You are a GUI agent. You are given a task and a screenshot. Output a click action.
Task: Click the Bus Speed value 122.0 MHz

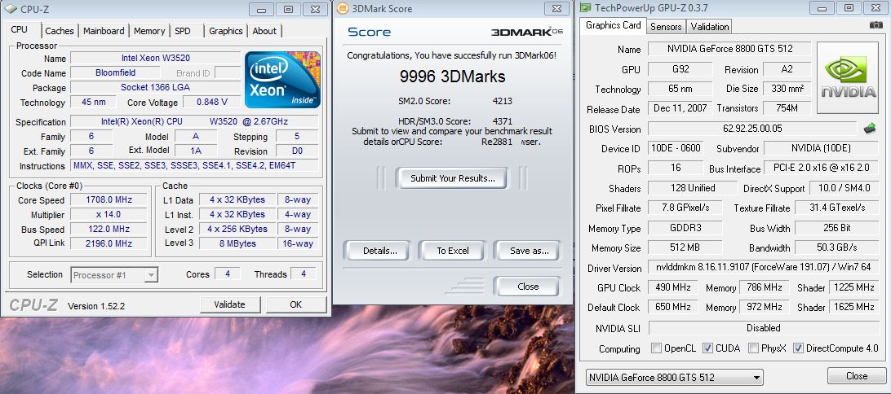click(109, 229)
